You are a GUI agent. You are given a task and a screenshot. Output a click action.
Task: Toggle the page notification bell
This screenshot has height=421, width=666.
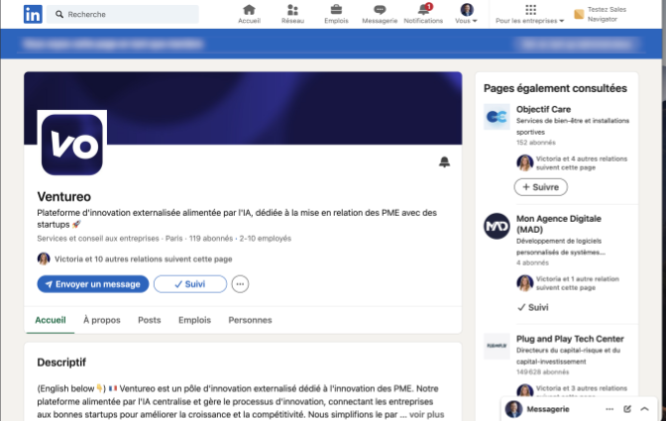[x=444, y=161]
